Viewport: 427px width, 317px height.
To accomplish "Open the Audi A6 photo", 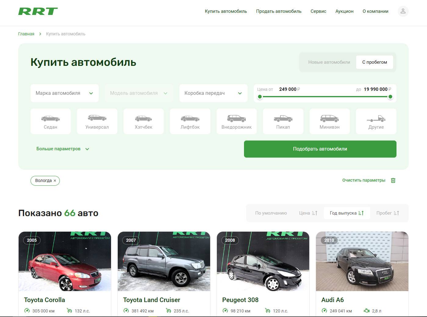I will coord(362,262).
